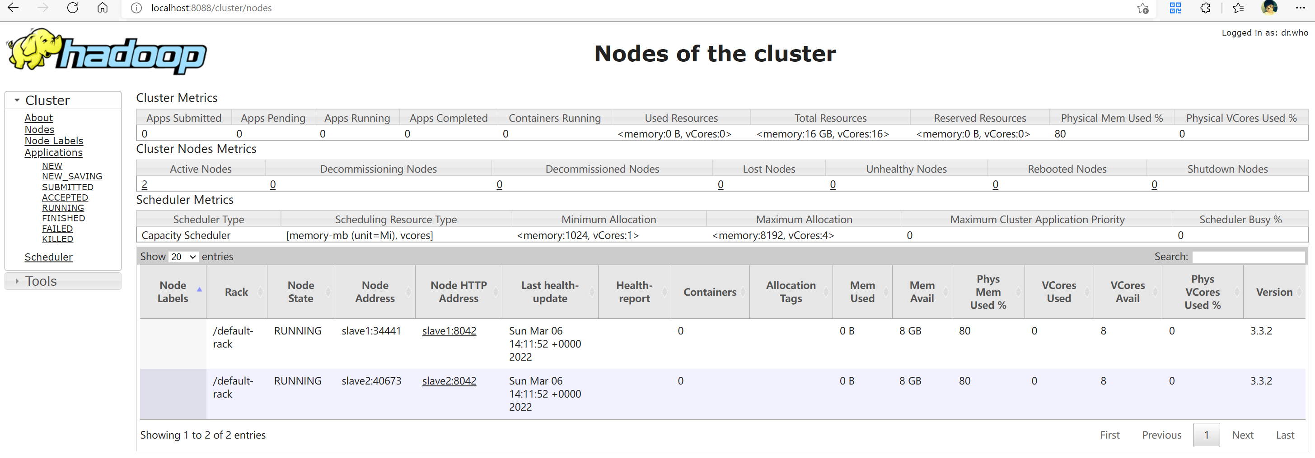Click the Decommissioning Nodes count link

[273, 184]
